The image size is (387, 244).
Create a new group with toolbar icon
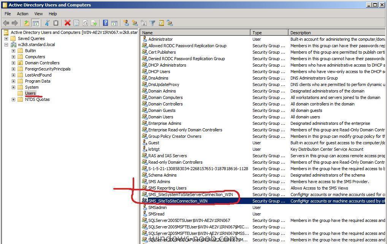point(135,23)
